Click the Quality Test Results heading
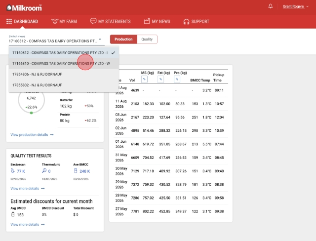The height and width of the screenshot is (241, 316). pyautogui.click(x=31, y=156)
